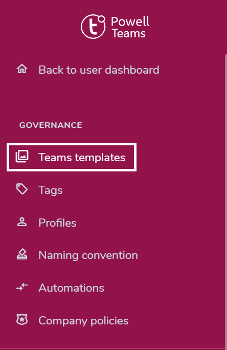The height and width of the screenshot is (350, 227).
Task: Open the Tags page
Action: click(x=51, y=190)
